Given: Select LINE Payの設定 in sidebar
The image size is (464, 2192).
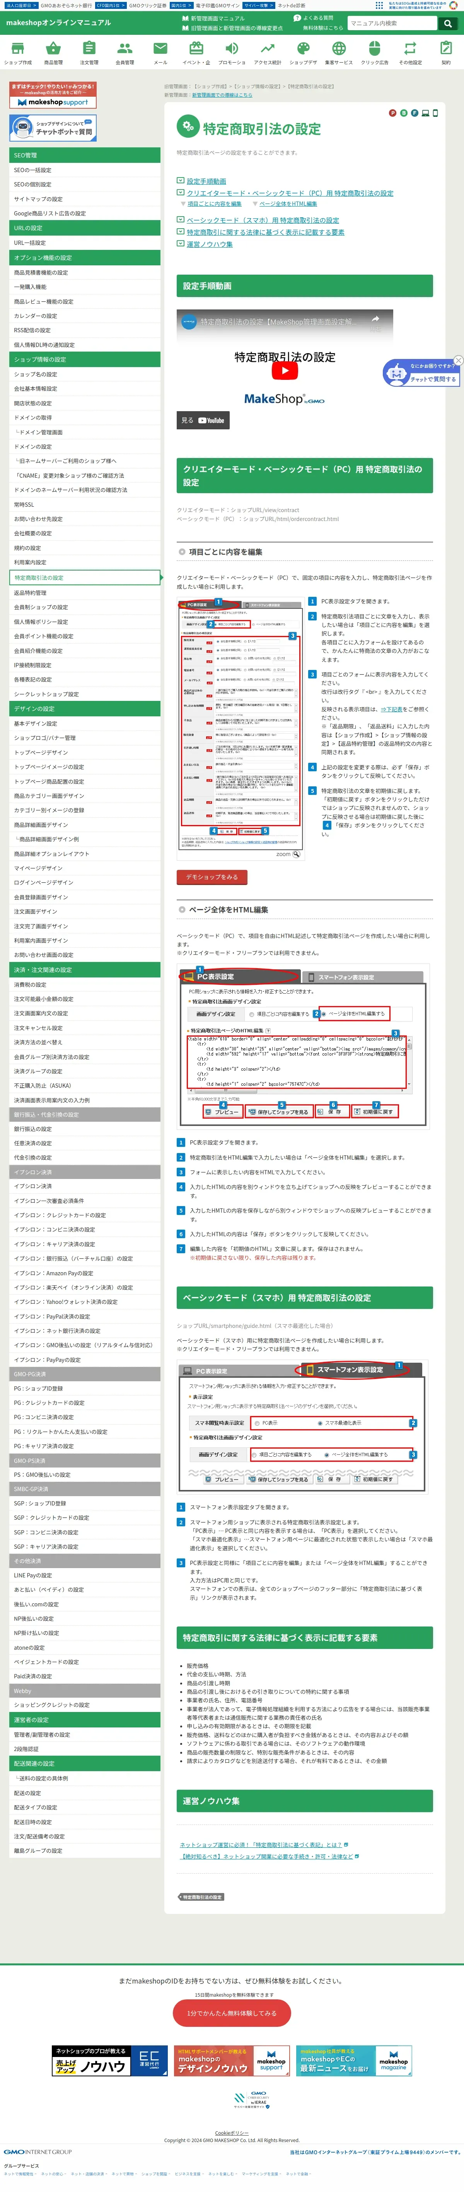Looking at the screenshot, I should coord(84,1575).
